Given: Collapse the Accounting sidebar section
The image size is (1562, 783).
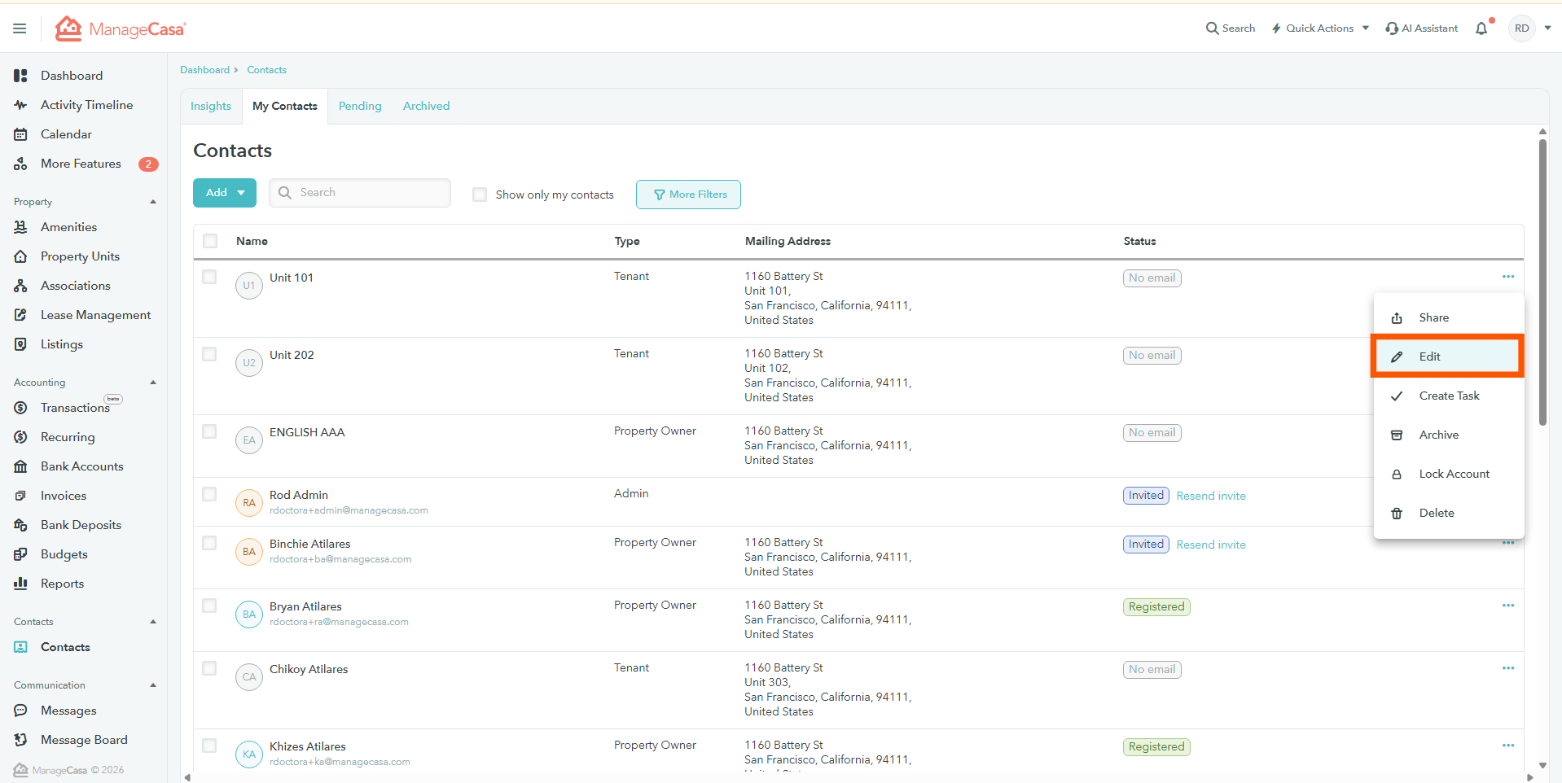Looking at the screenshot, I should [153, 383].
